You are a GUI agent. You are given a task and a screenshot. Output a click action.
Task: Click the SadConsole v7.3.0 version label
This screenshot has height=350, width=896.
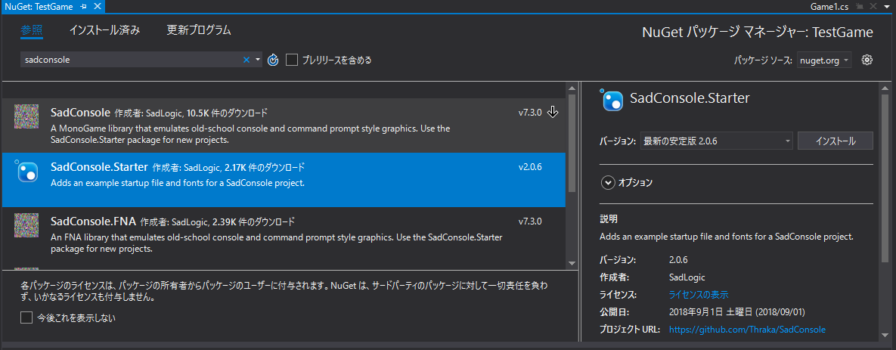coord(530,113)
